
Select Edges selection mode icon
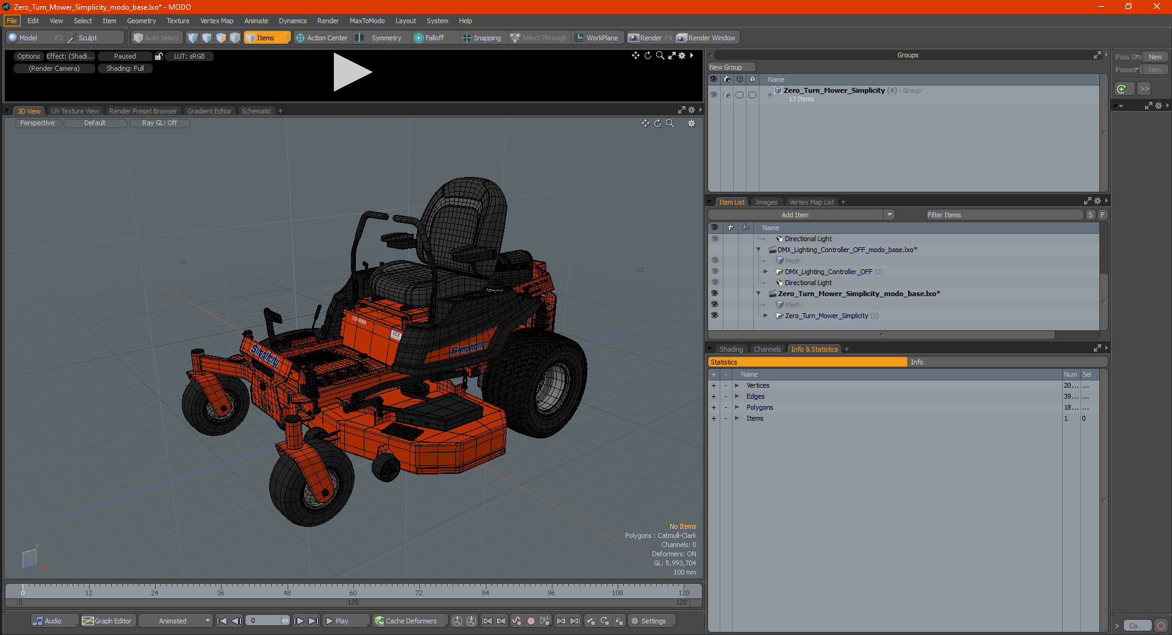click(207, 38)
